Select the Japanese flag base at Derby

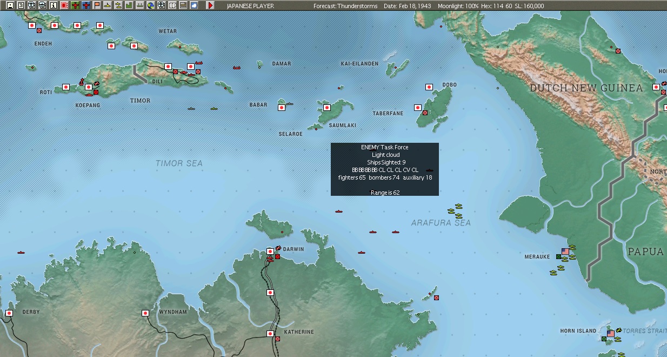click(9, 313)
